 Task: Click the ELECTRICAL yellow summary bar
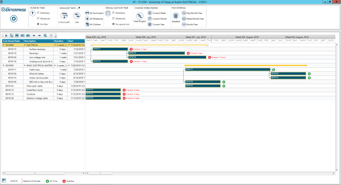(150, 45)
